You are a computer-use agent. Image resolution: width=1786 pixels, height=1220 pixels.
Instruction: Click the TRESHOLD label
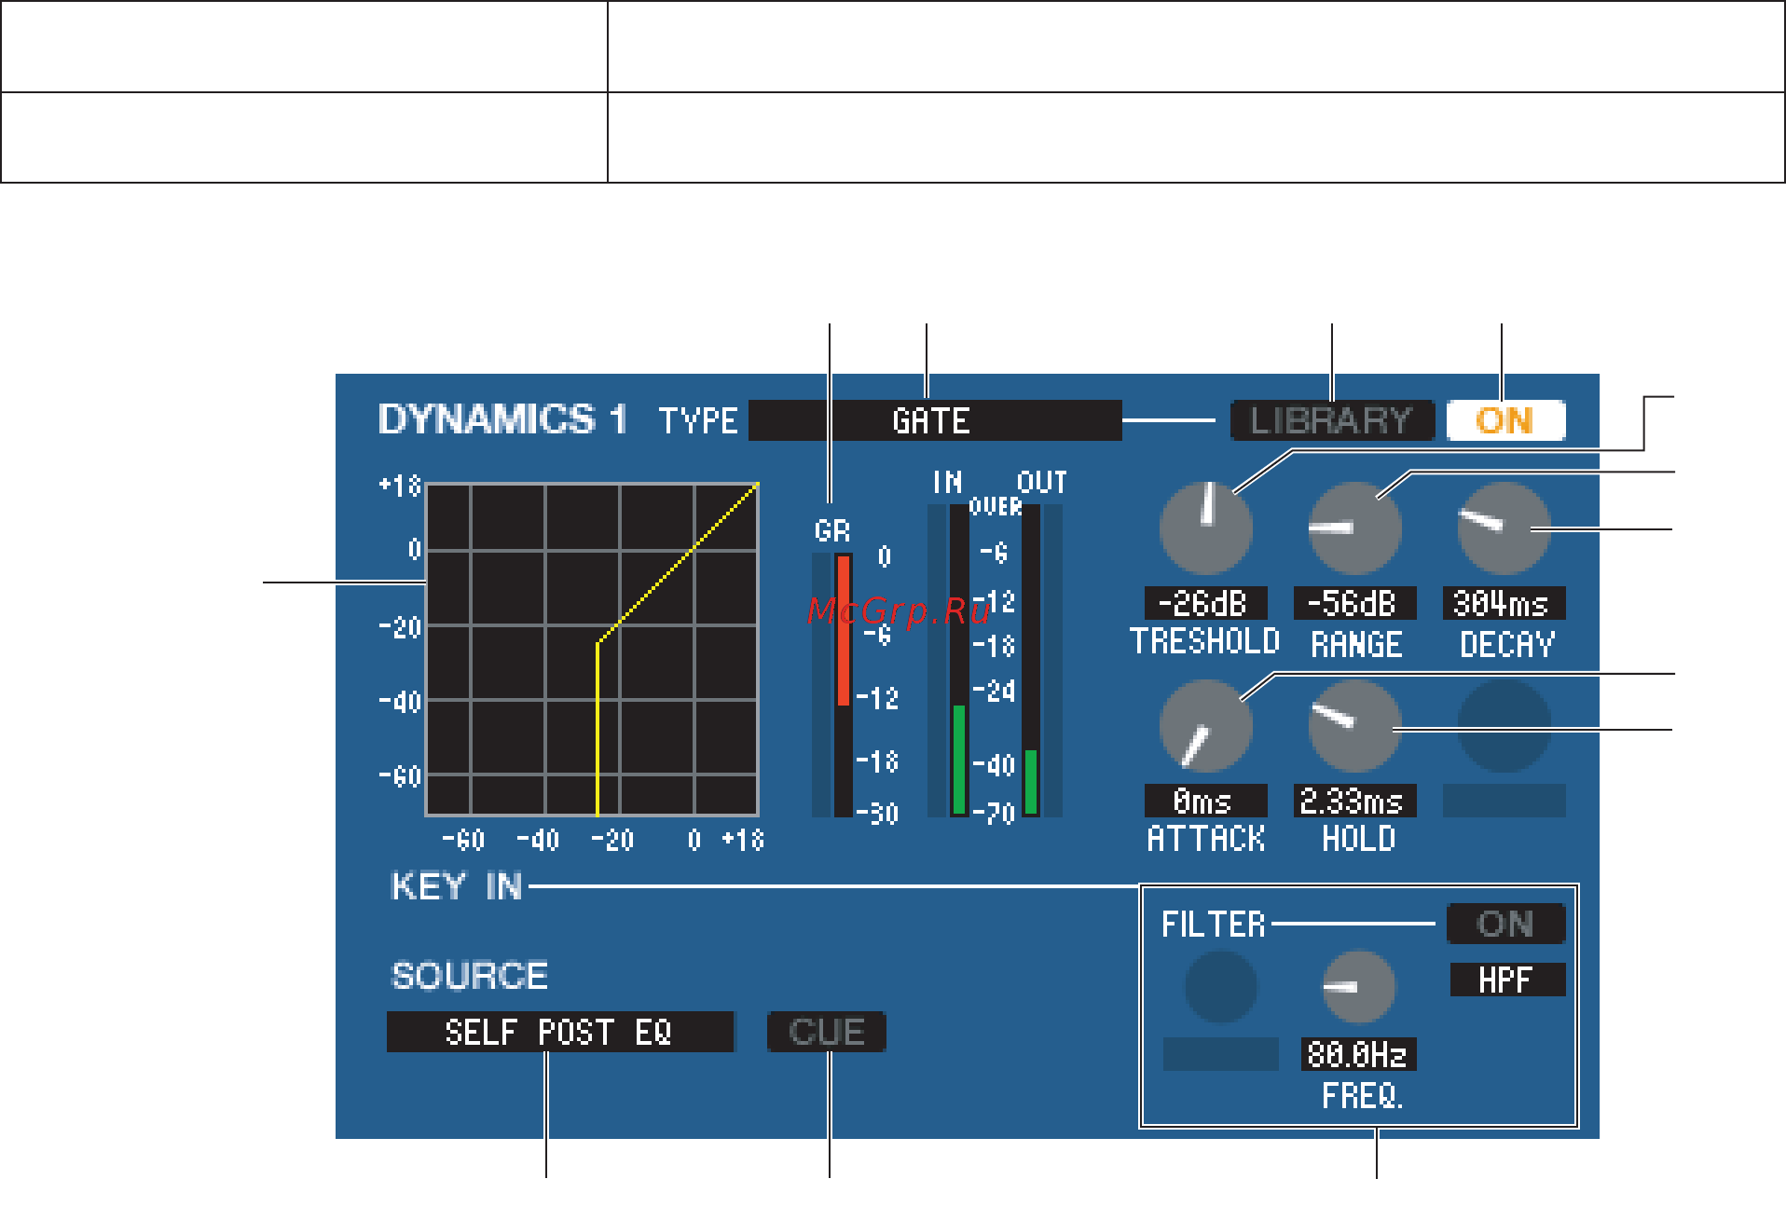(1204, 642)
